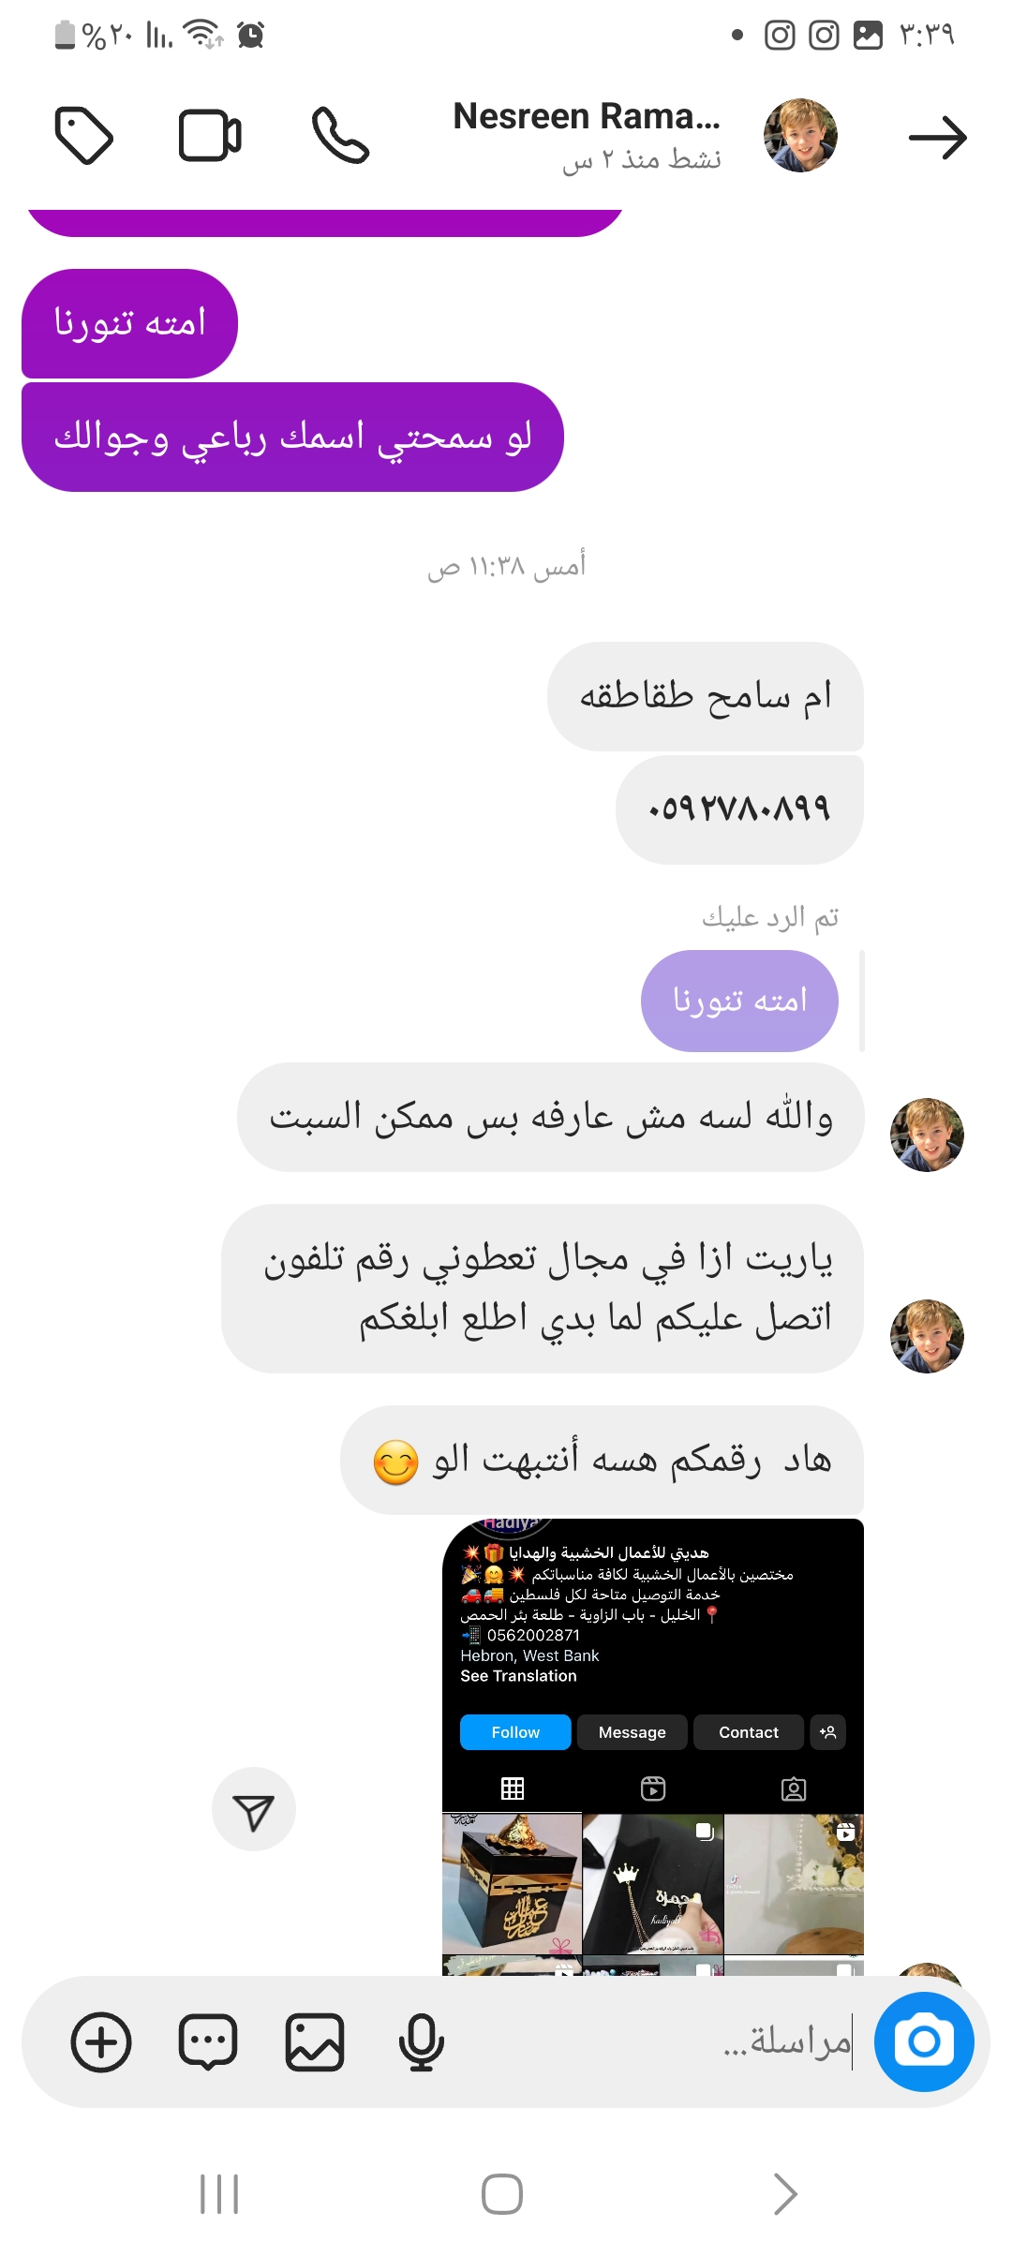Click the message text input field
This screenshot has height=2256, width=1012.
tap(656, 2042)
